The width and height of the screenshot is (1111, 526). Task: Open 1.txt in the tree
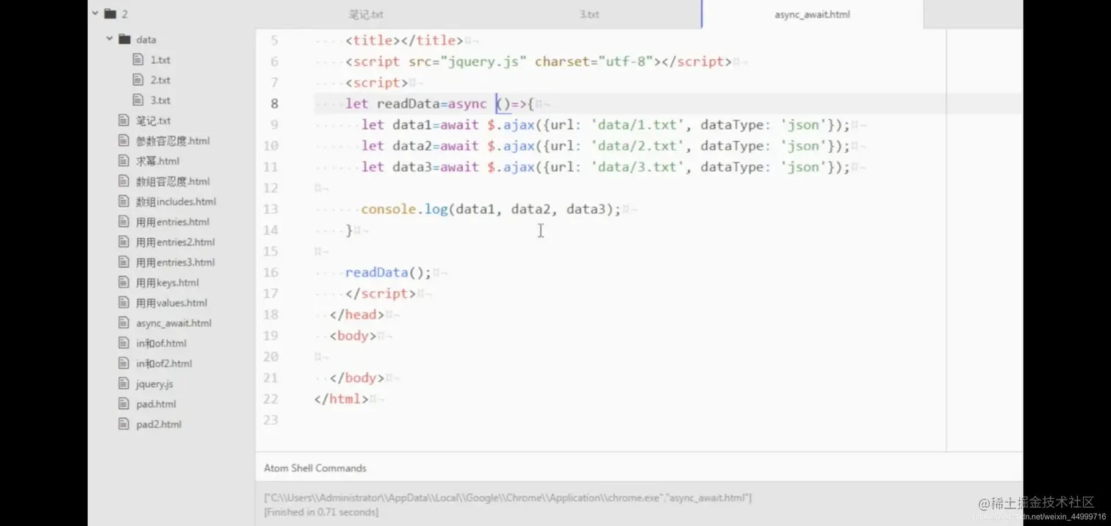pos(160,60)
